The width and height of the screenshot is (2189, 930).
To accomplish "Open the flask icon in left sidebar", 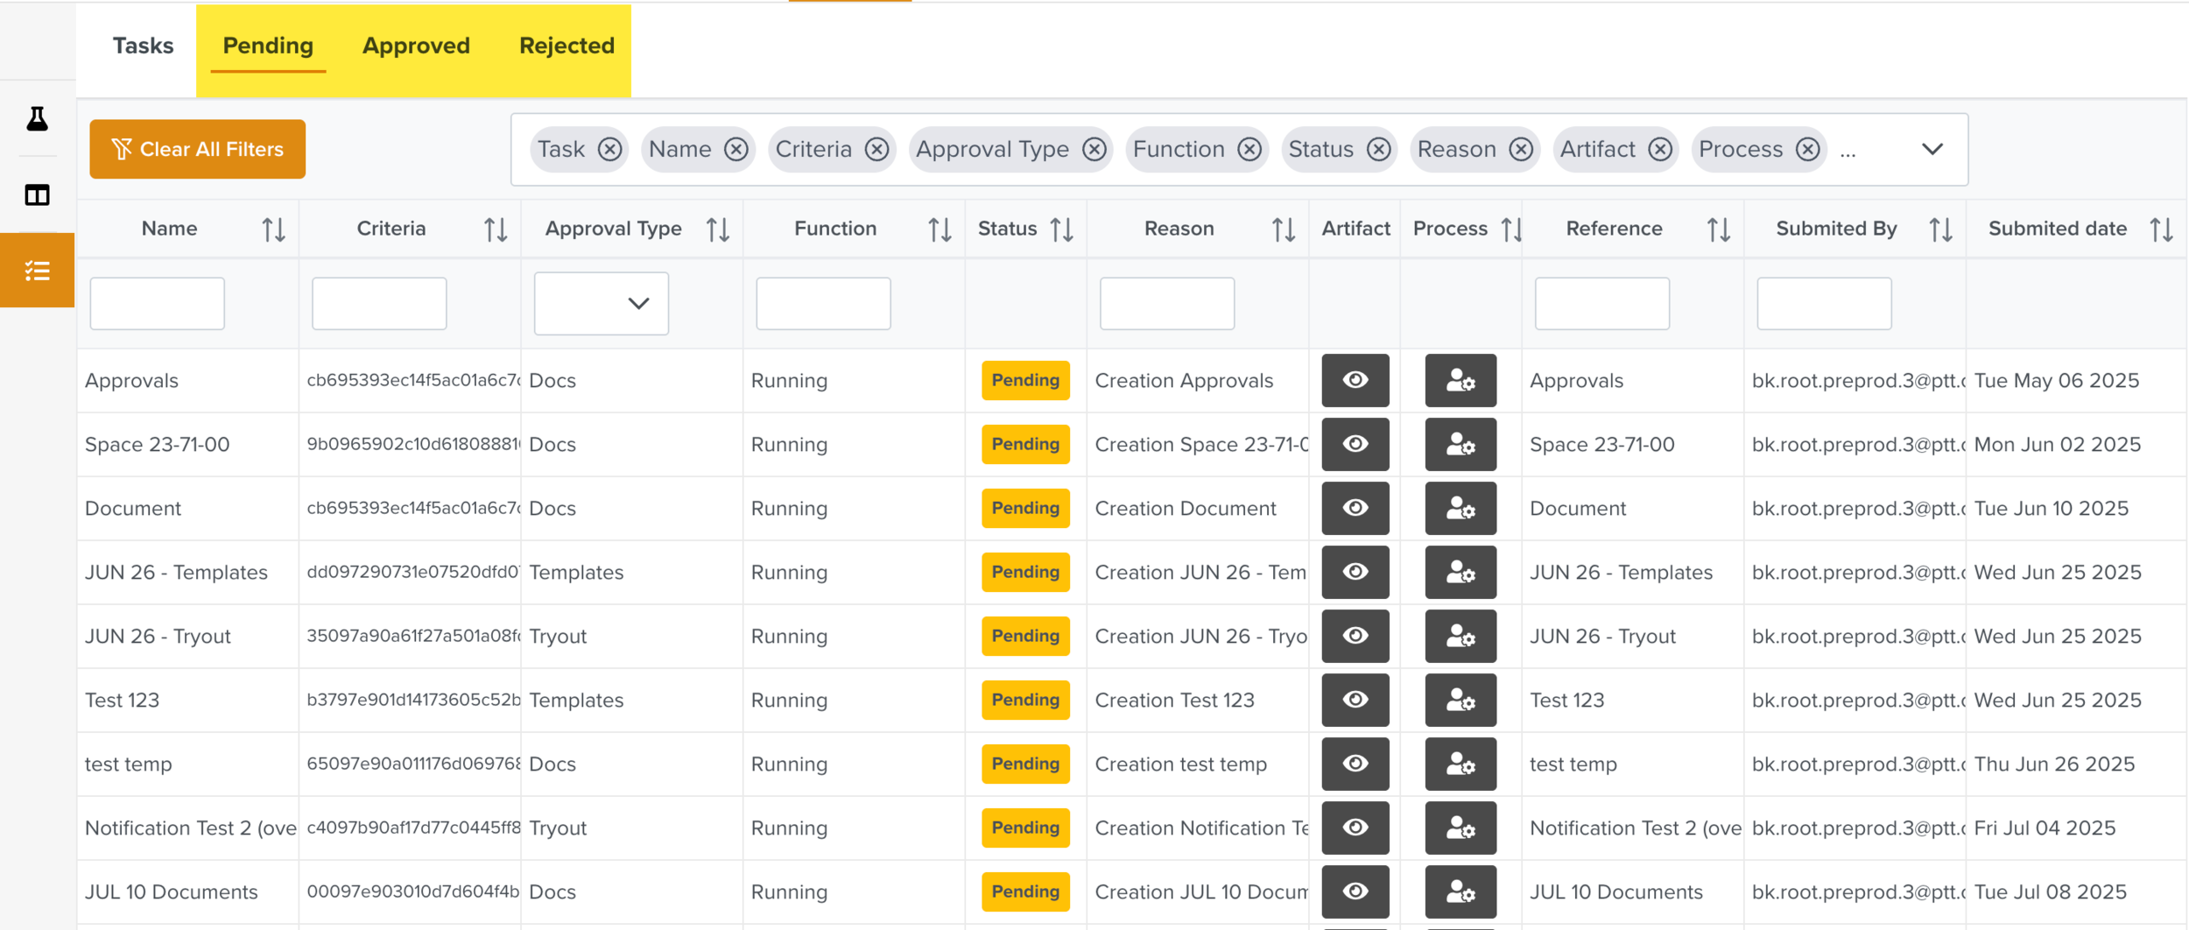I will pyautogui.click(x=37, y=118).
